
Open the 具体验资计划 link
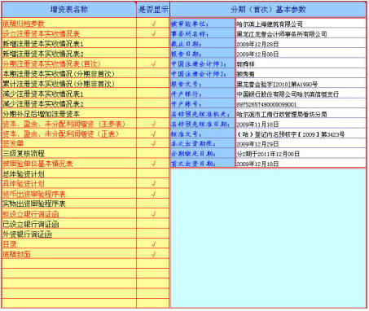(24, 183)
